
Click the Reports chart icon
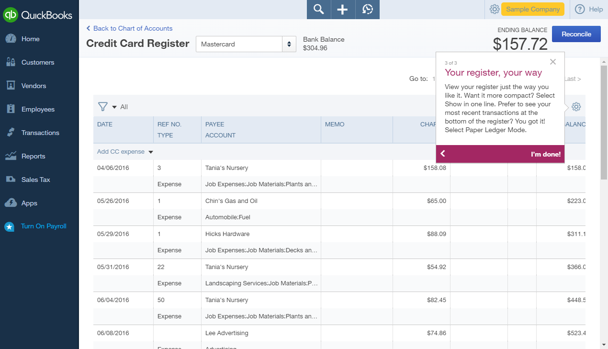(11, 156)
